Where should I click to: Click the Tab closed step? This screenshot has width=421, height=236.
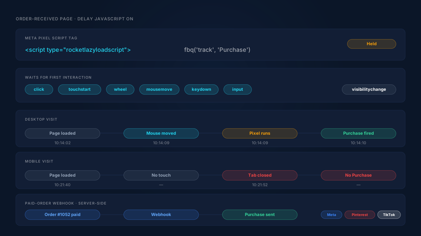point(260,175)
